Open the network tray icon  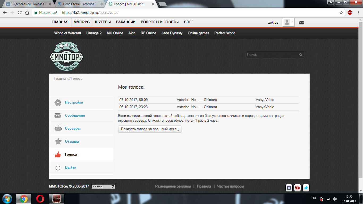328,199
